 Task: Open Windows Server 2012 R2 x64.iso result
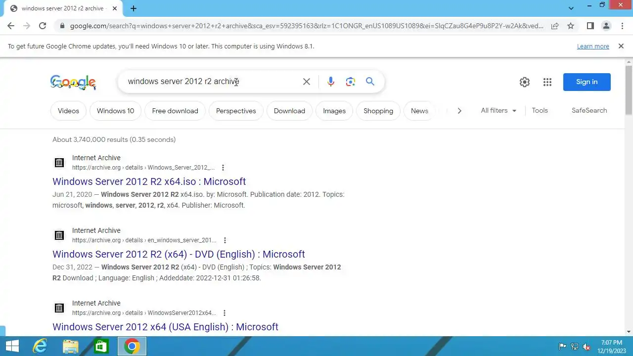[x=149, y=181]
